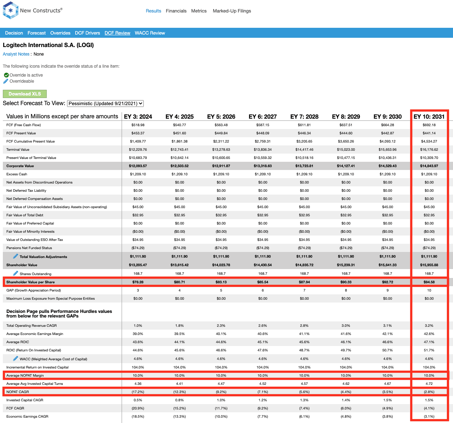Click the Corporate Value row label
Image resolution: width=453 pixels, height=423 pixels.
pyautogui.click(x=20, y=166)
